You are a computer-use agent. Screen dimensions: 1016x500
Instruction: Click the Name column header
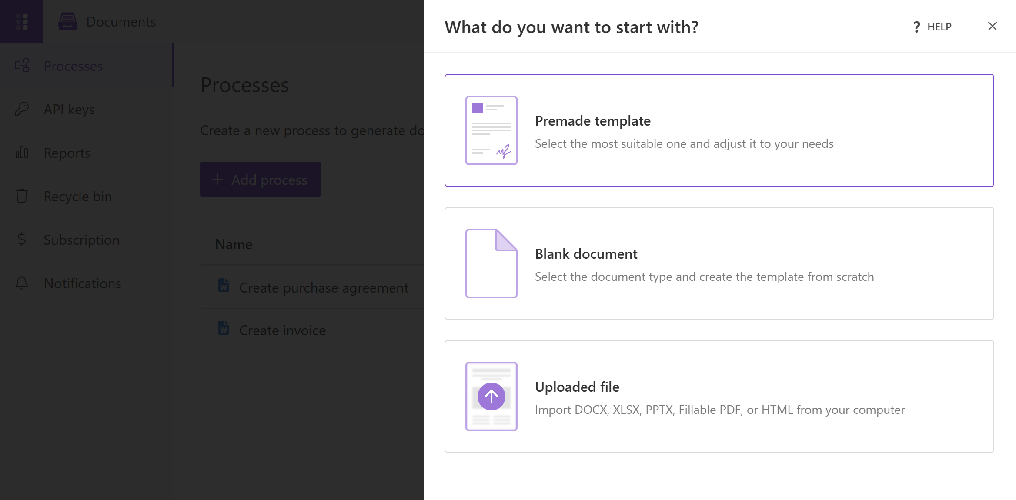(233, 244)
